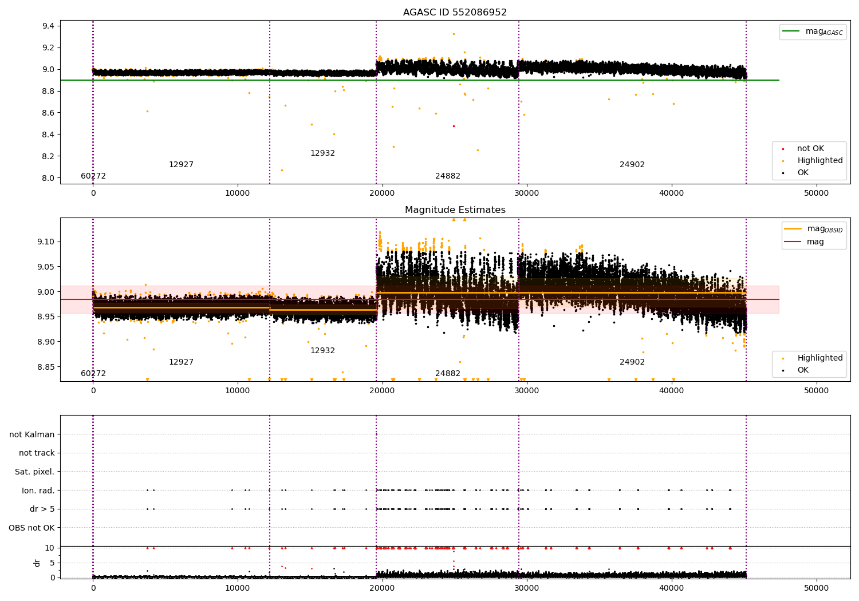
Task: Click the 0 x-axis tick of the bottom plot
Action: pos(93,588)
